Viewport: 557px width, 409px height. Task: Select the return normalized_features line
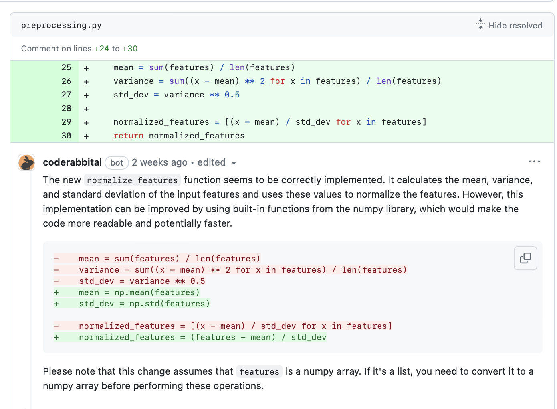click(179, 136)
